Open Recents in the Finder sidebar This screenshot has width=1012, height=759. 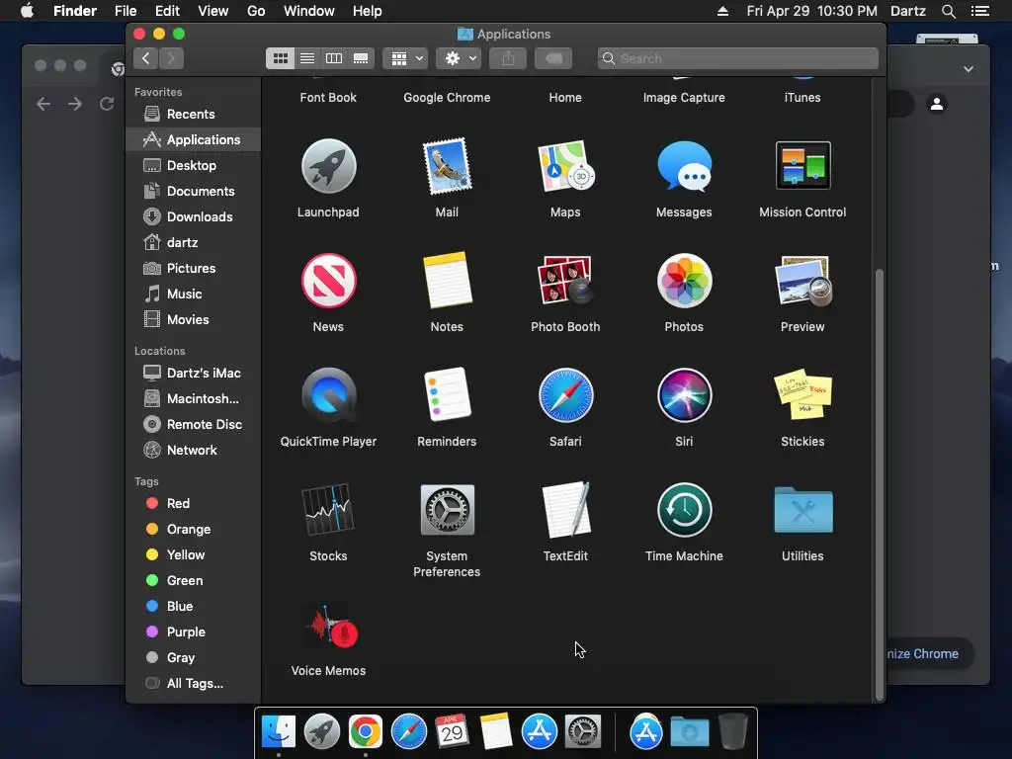[x=193, y=115]
